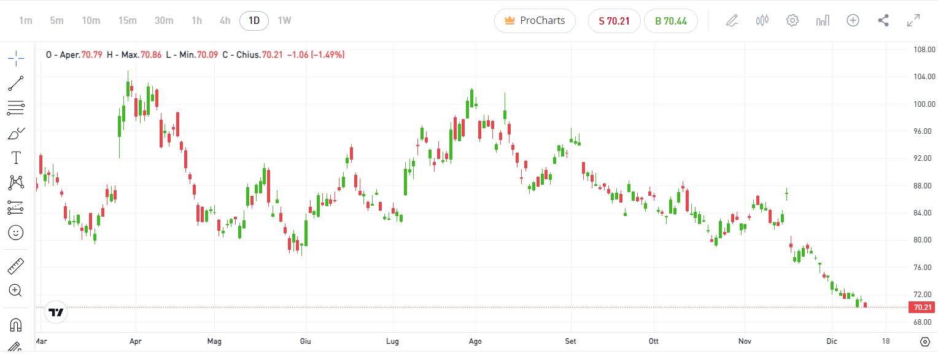Click the ProCharts button
Viewport: 938px width, 356px height.
[x=535, y=20]
